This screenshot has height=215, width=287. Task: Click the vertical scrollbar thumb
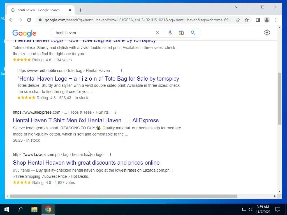click(279, 99)
